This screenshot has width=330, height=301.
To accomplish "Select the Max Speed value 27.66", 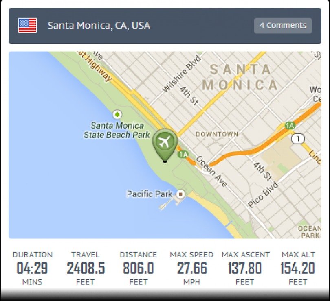I will pos(191,268).
